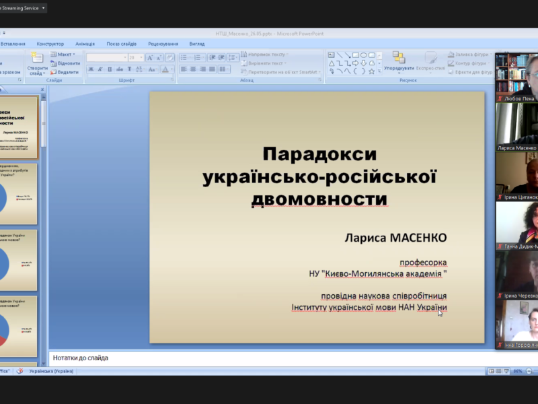Click the Видалити slide icon

[x=53, y=72]
